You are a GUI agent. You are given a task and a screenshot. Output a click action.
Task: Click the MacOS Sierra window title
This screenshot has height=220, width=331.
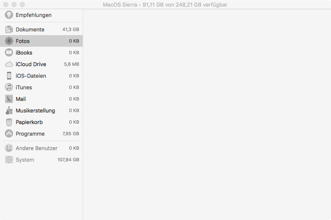click(165, 5)
